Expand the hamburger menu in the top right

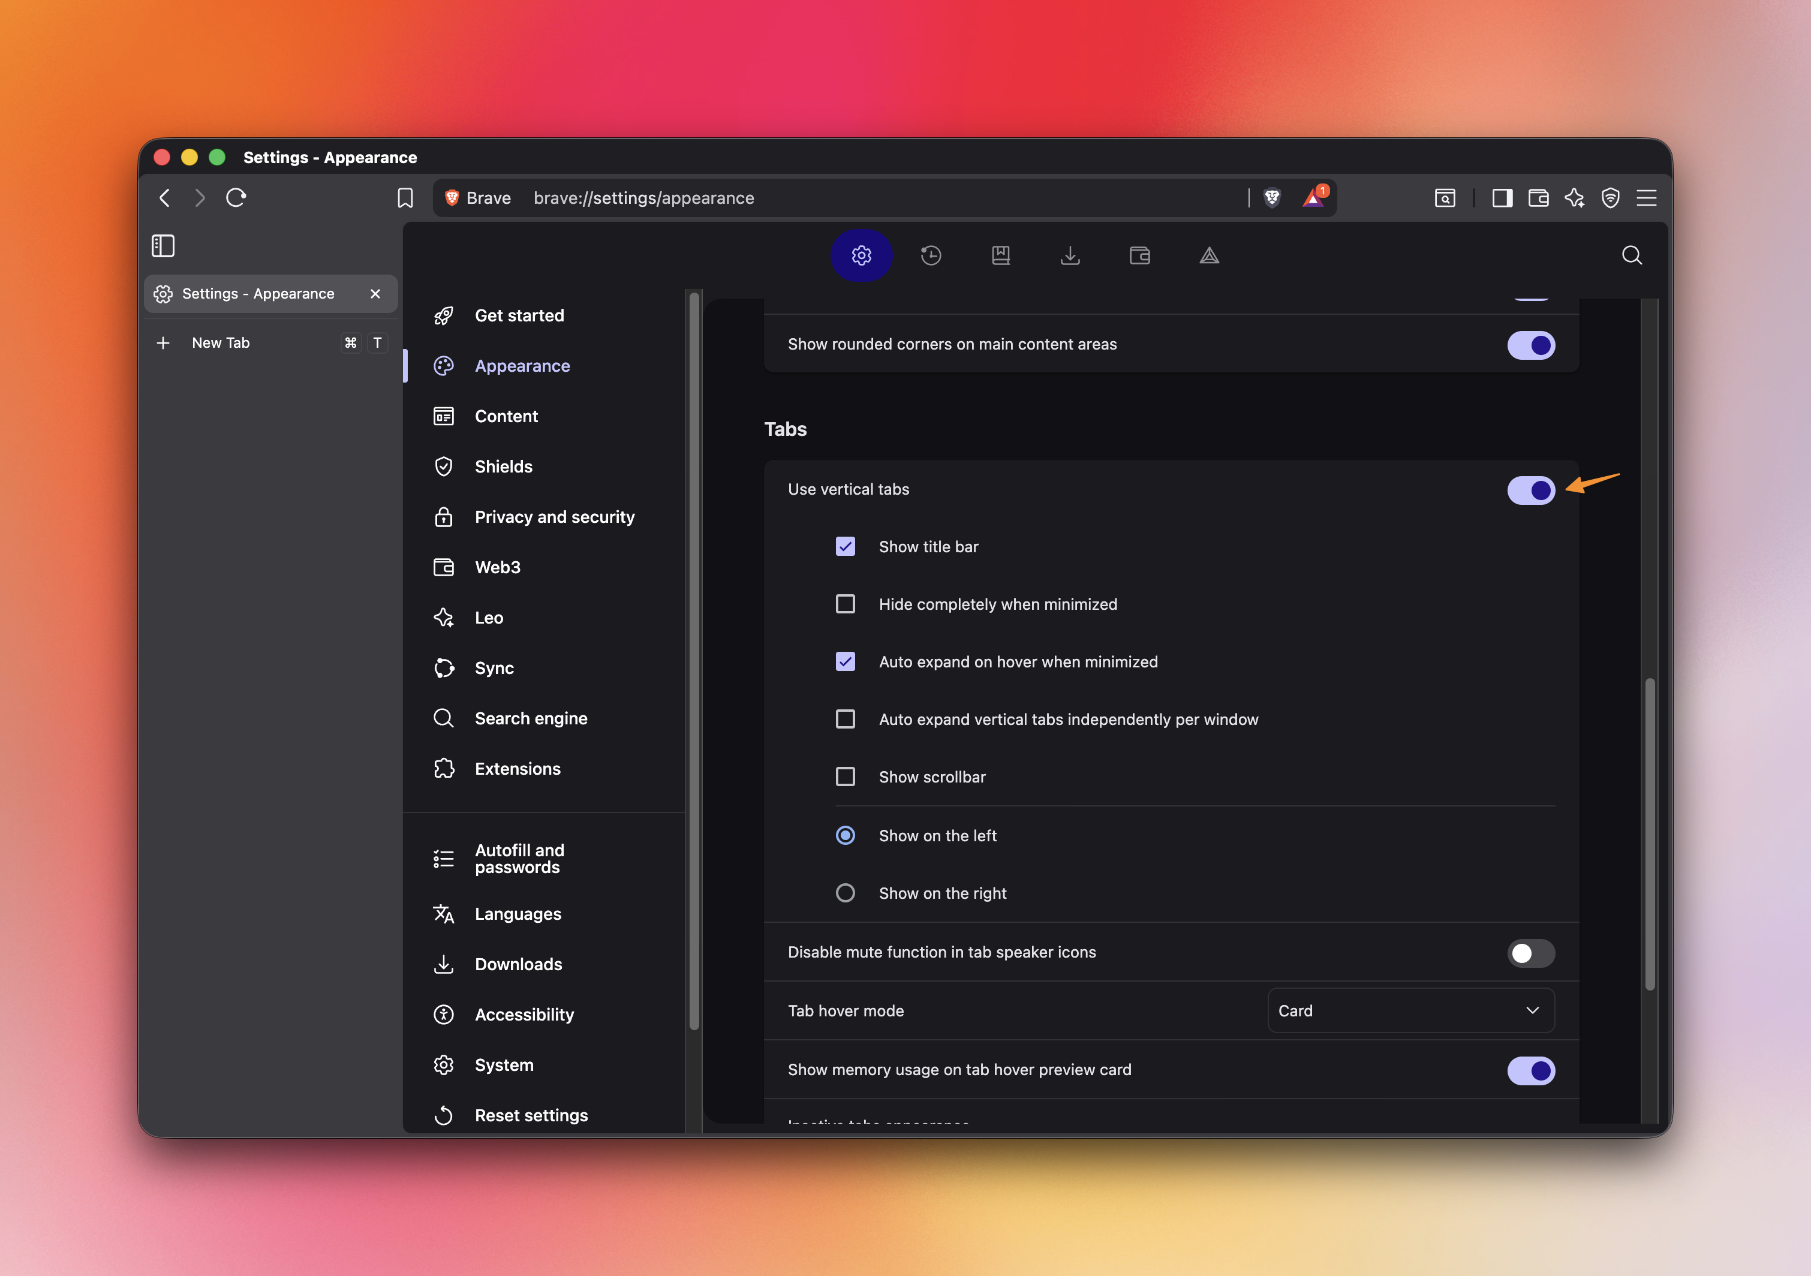pyautogui.click(x=1647, y=198)
